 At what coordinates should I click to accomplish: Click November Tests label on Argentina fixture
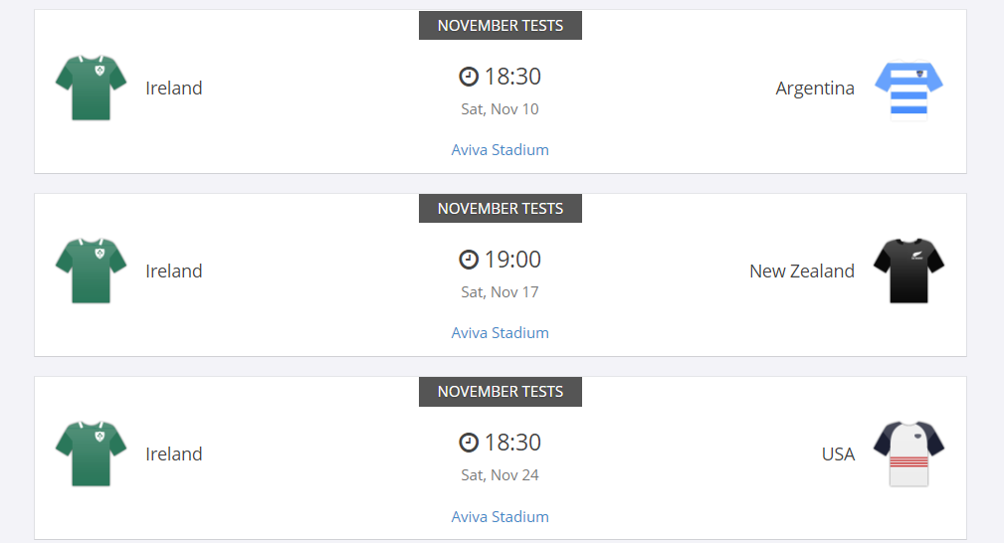click(x=500, y=26)
